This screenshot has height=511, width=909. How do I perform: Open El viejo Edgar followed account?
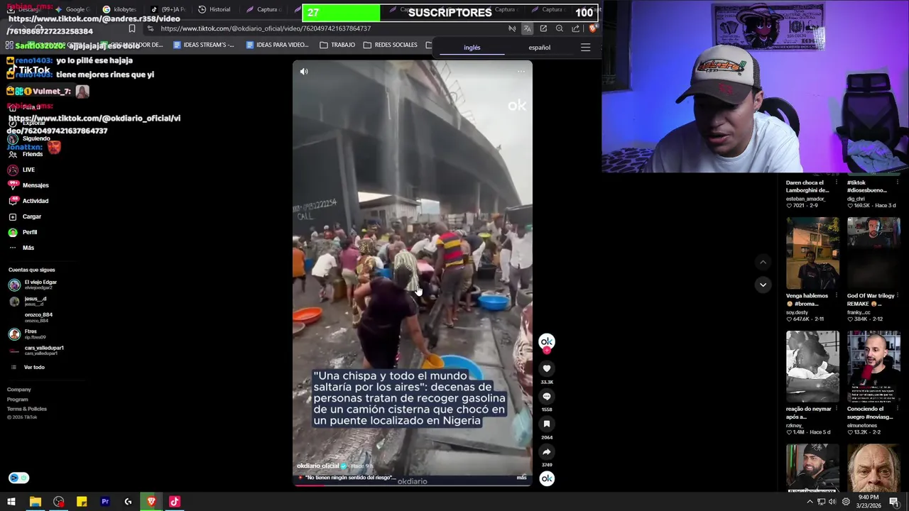click(33, 285)
